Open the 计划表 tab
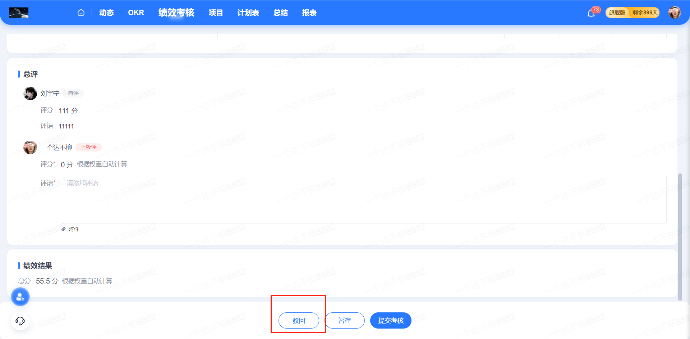The image size is (690, 339). tap(248, 13)
